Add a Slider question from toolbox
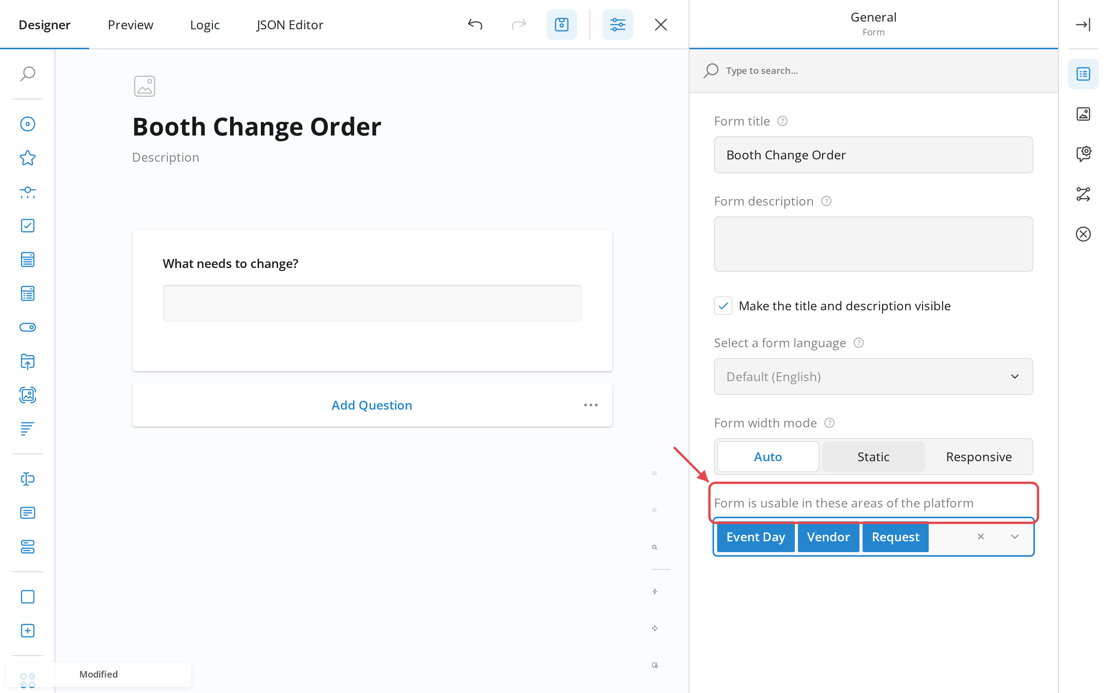The width and height of the screenshot is (1108, 693). pos(27,192)
